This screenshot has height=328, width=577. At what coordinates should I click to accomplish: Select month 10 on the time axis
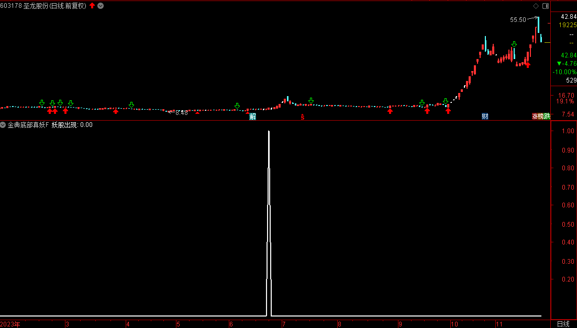(454, 324)
